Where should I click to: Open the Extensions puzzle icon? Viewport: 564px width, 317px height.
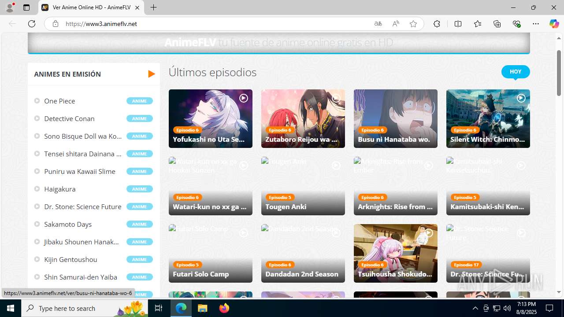point(437,24)
